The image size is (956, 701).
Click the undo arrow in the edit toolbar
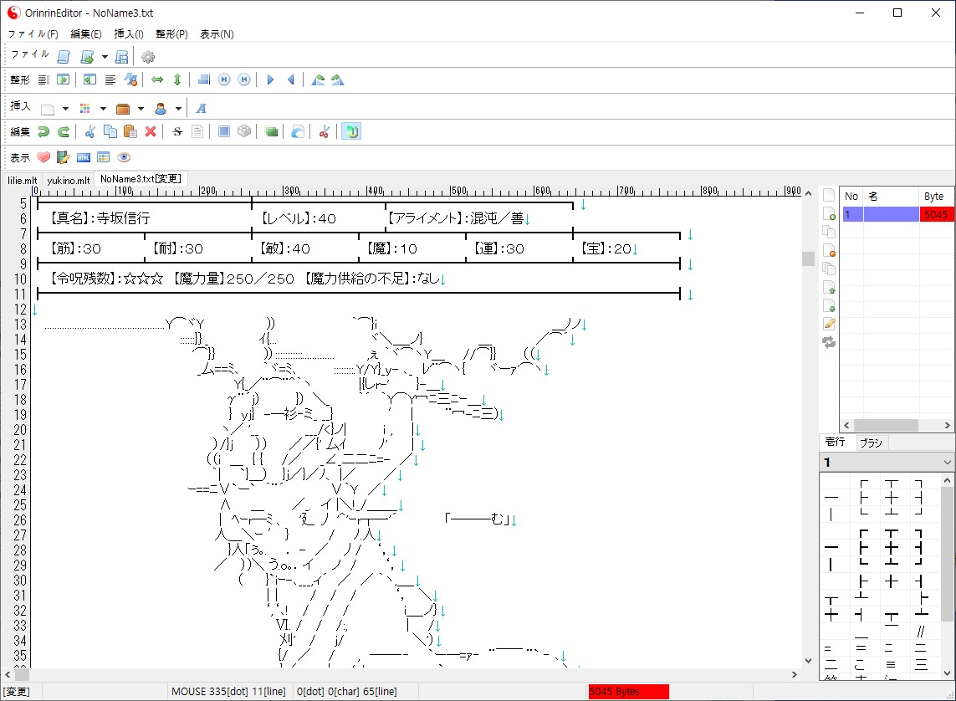point(43,131)
